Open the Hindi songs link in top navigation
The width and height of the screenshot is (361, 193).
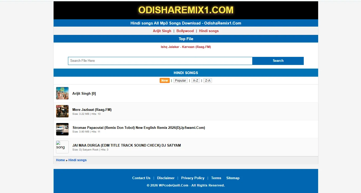pos(209,31)
